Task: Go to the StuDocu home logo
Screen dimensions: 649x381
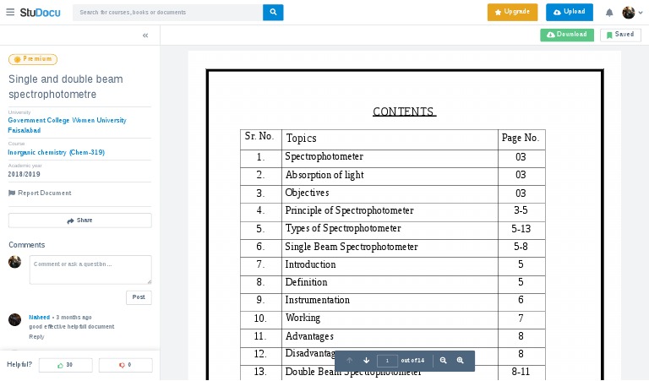Action: point(41,13)
